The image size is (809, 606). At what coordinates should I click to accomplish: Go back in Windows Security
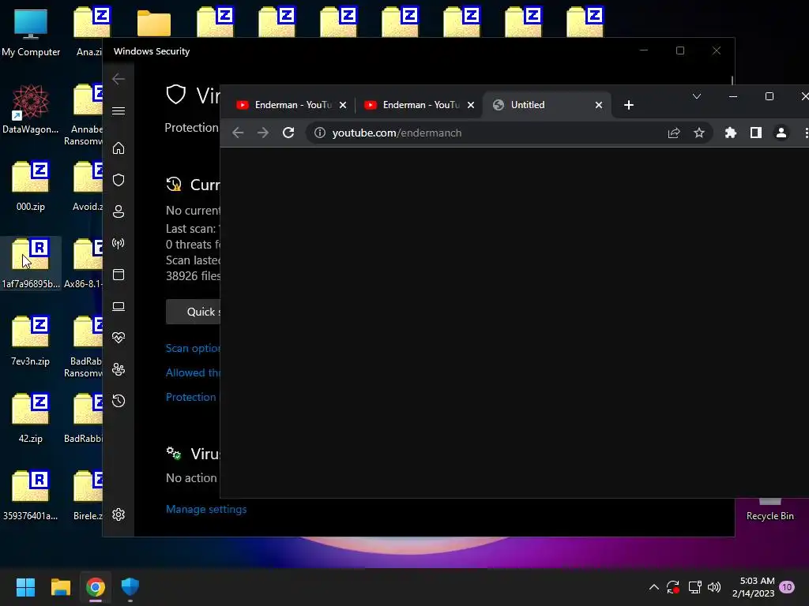coord(119,79)
